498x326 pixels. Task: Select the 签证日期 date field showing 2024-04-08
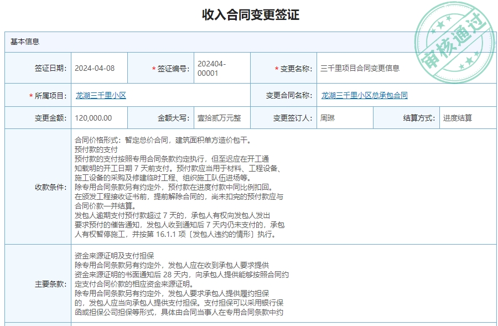coord(97,68)
